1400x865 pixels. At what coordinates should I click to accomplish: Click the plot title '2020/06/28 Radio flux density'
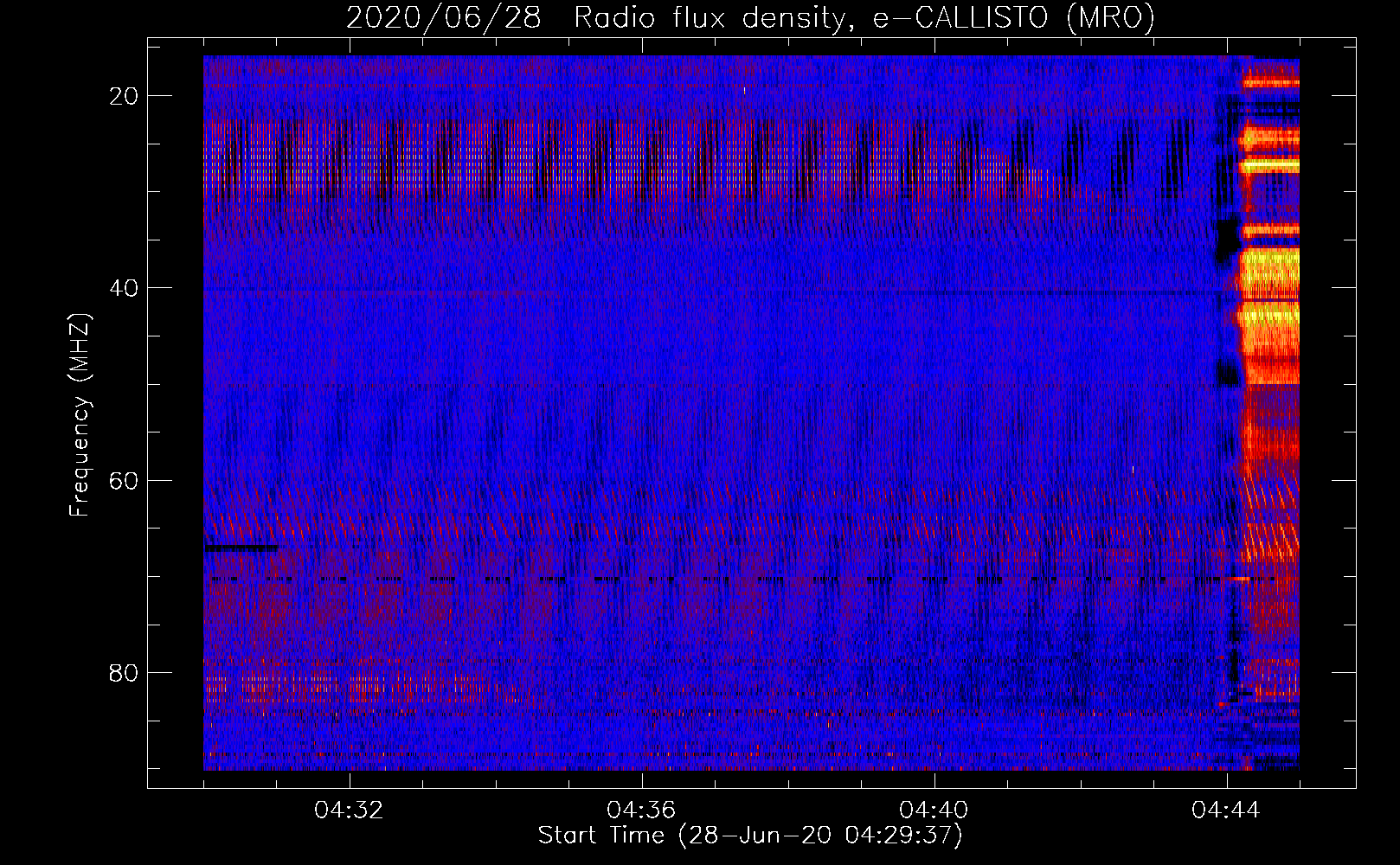click(x=750, y=17)
